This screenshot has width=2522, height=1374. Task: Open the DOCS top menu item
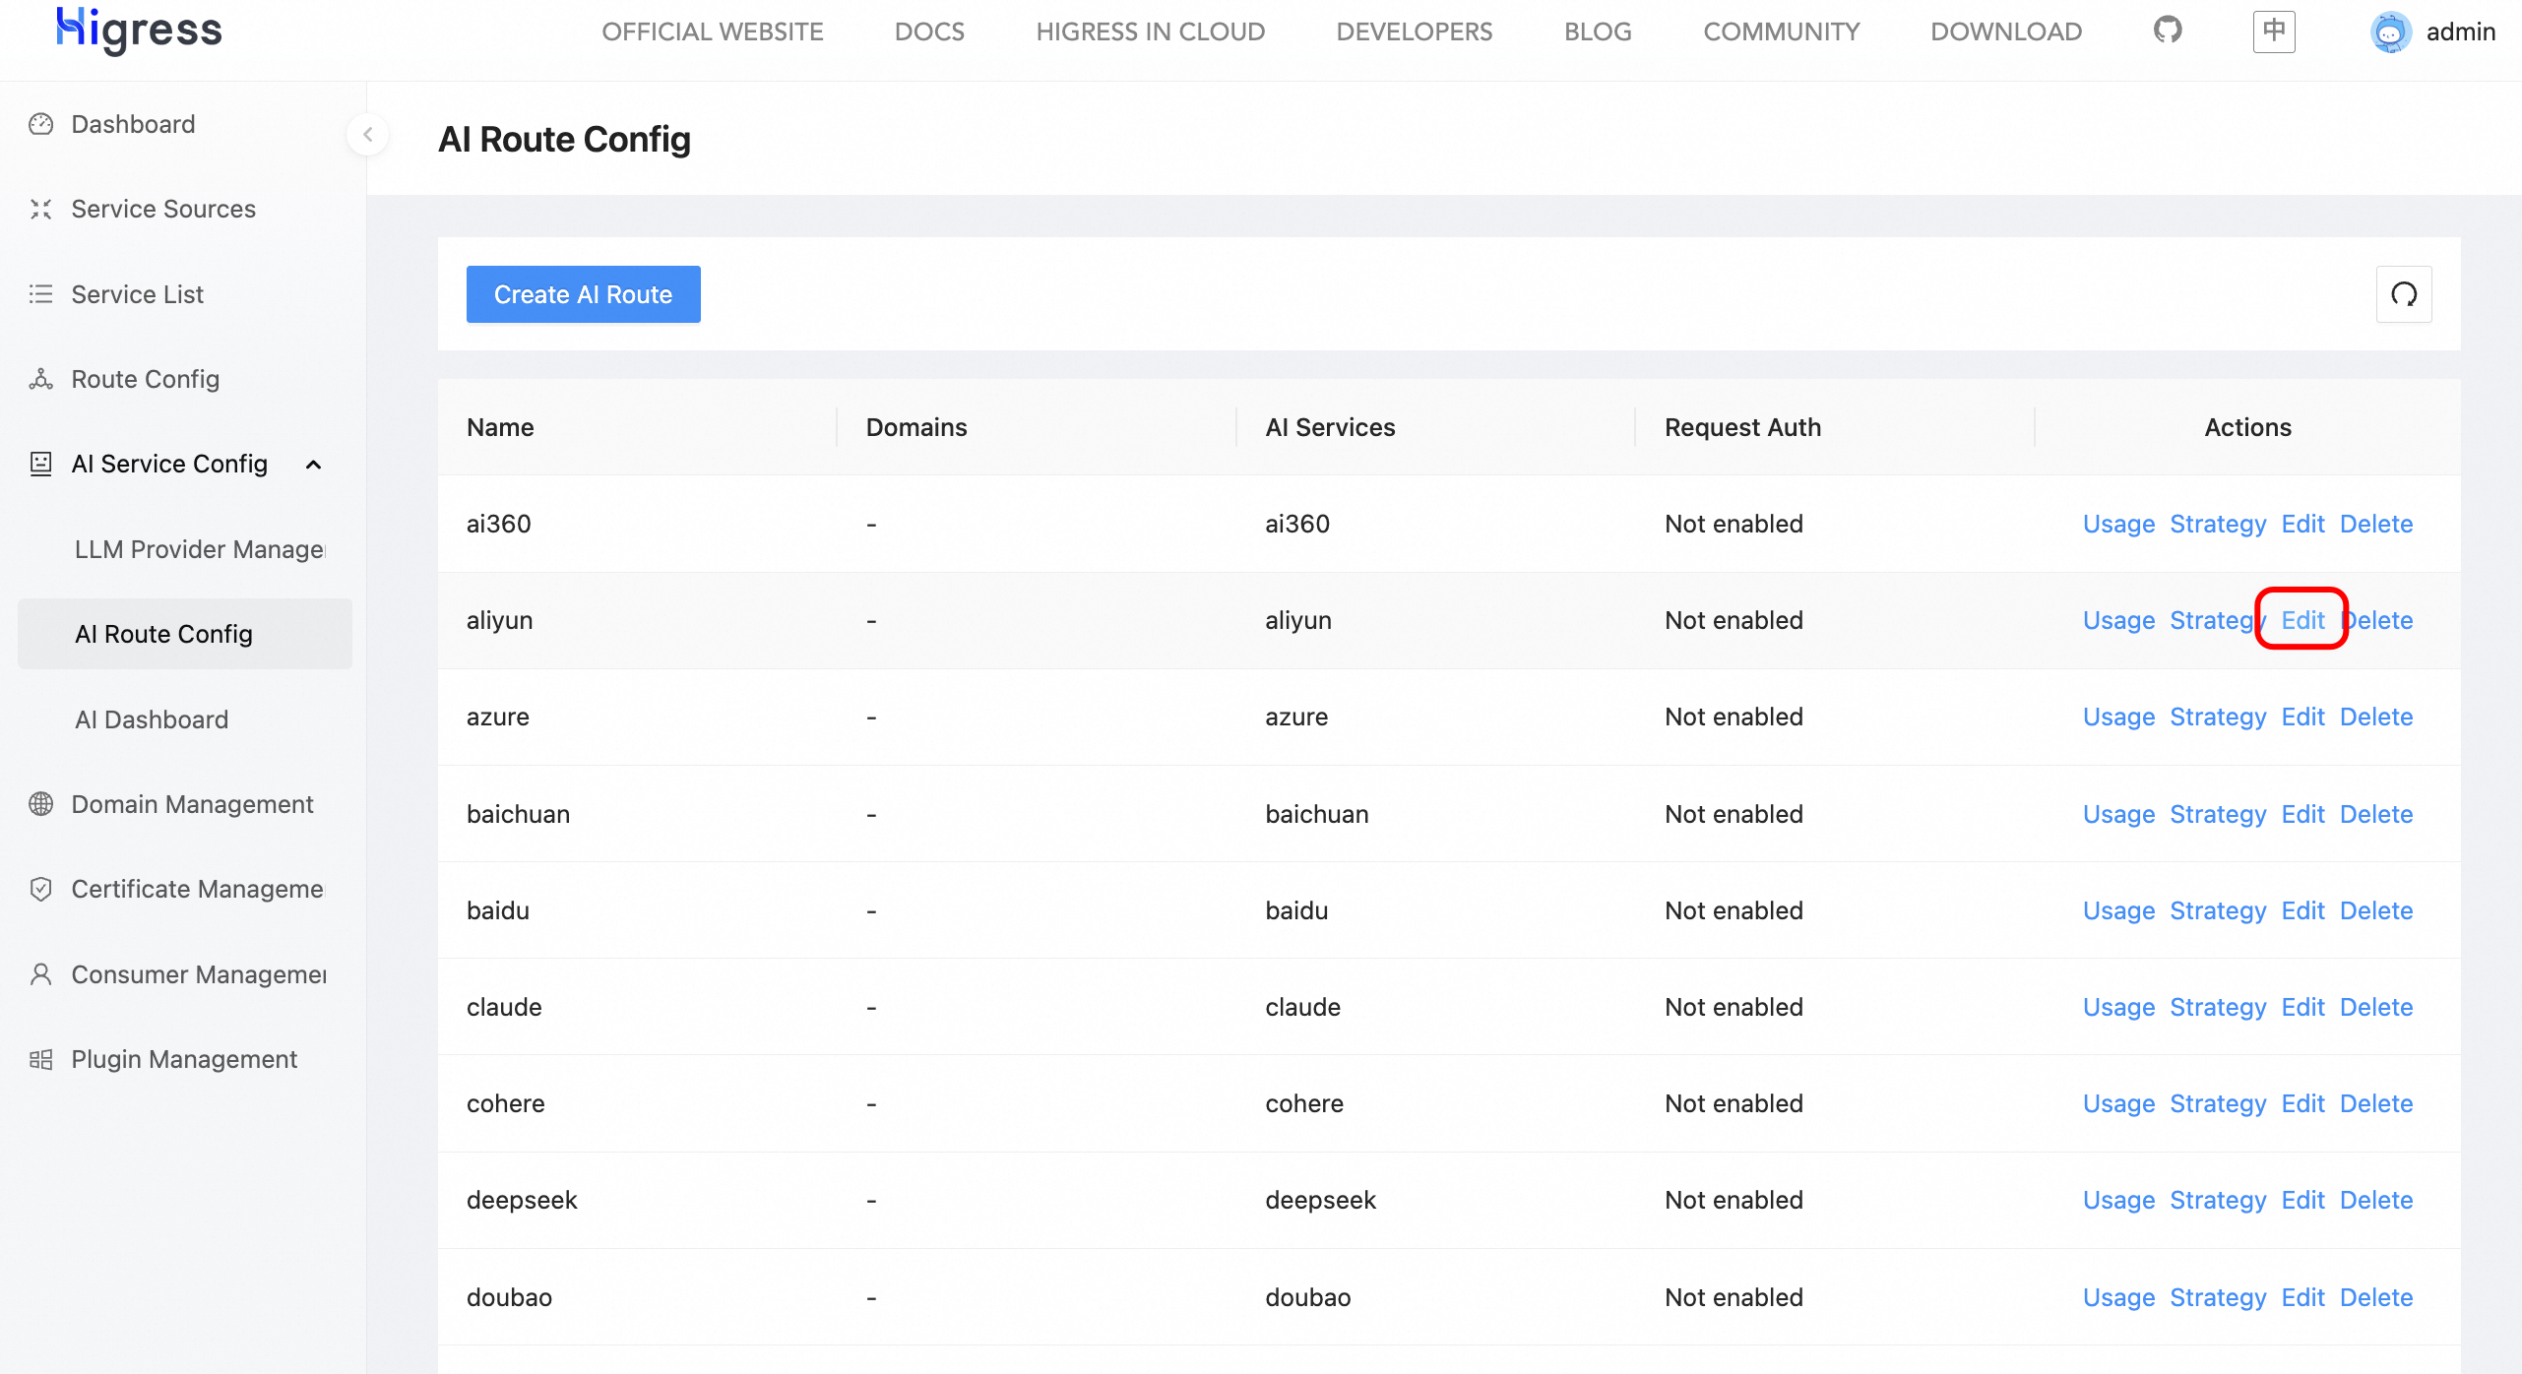[x=929, y=31]
